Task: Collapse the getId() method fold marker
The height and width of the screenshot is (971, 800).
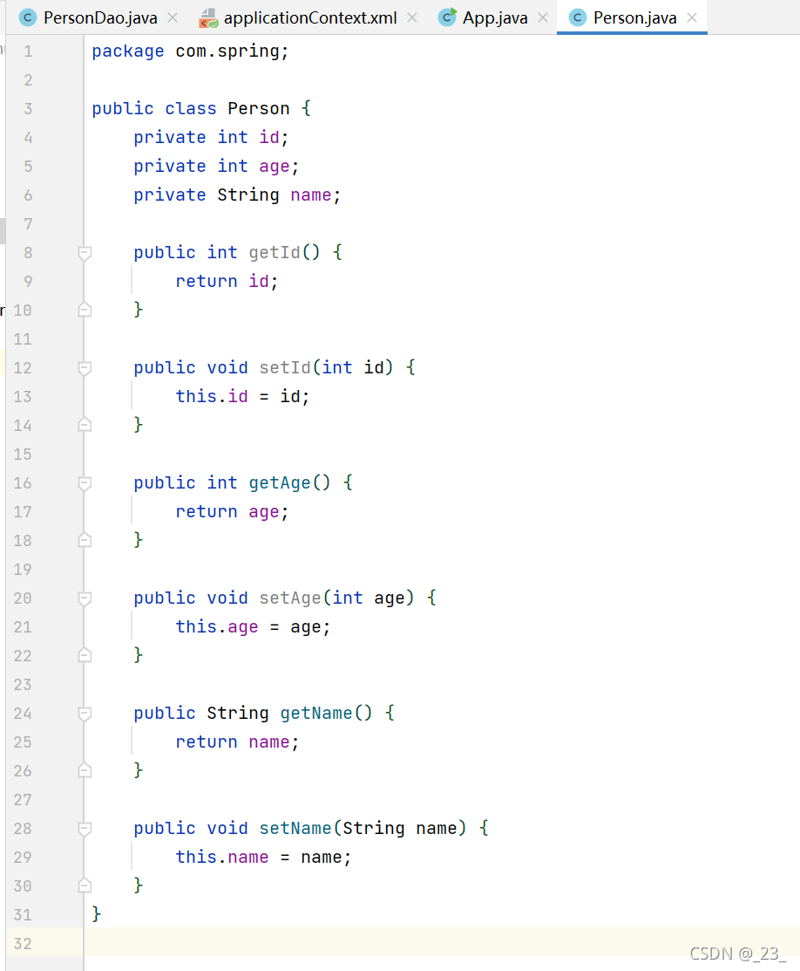Action: pyautogui.click(x=85, y=253)
